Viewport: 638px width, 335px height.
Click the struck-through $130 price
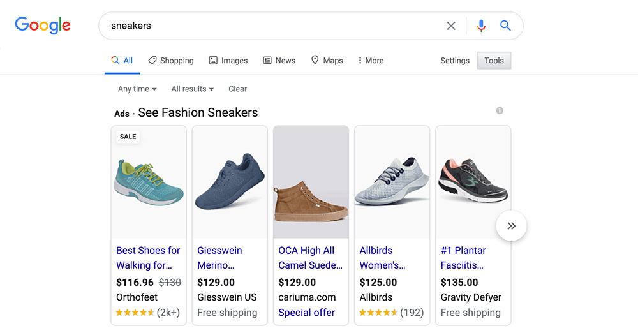[x=170, y=283]
